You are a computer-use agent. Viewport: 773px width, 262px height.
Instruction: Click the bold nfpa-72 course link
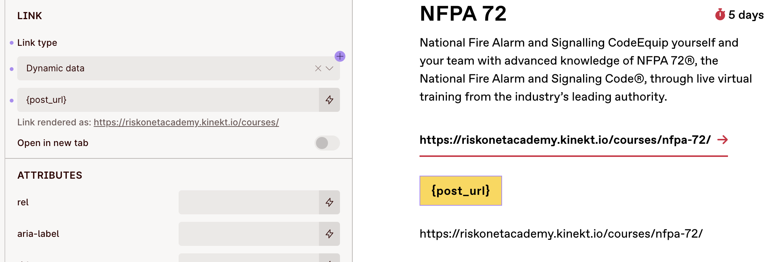pyautogui.click(x=565, y=140)
